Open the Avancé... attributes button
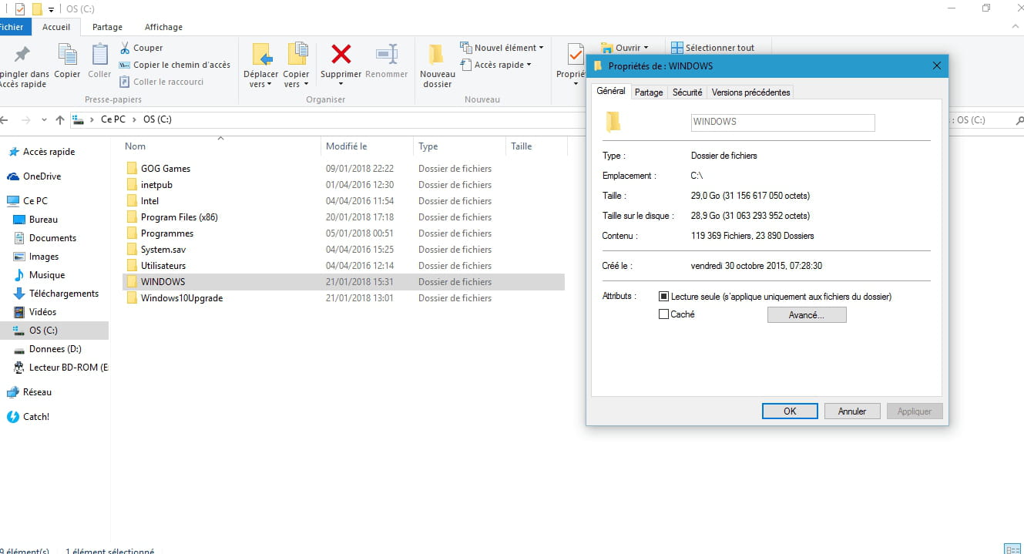Viewport: 1024px width, 554px height. 807,315
